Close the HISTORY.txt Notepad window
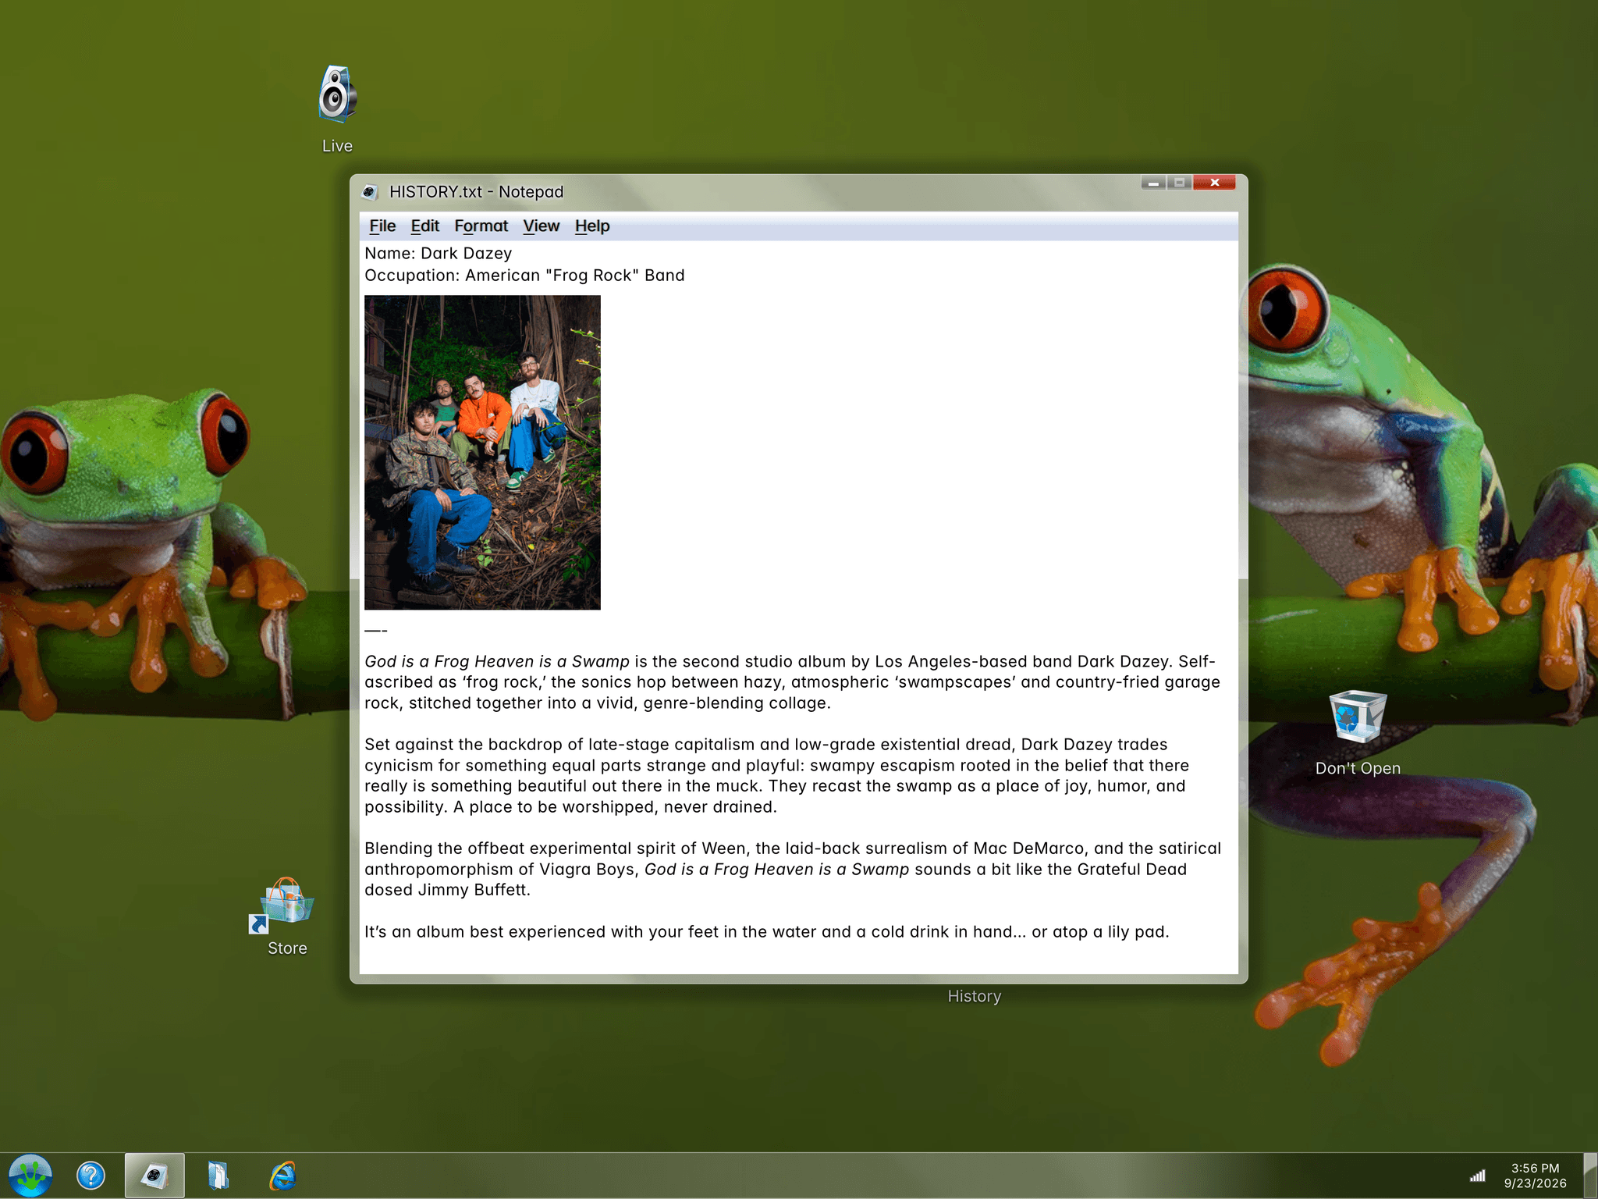This screenshot has height=1199, width=1598. pos(1214,183)
